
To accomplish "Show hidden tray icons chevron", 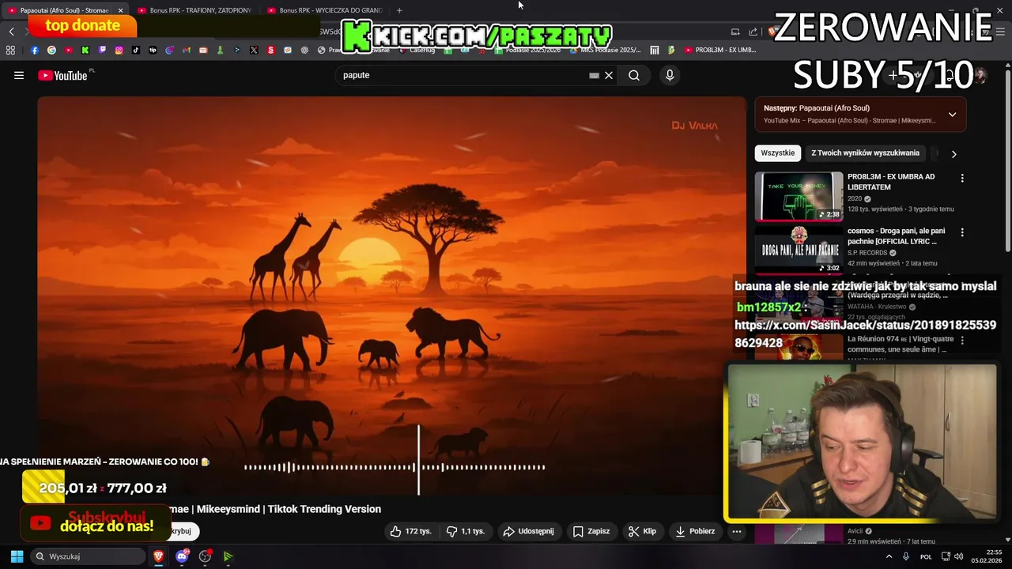I will [889, 556].
